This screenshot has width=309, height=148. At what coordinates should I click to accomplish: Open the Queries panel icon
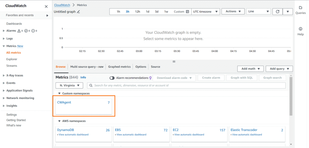[300, 8]
